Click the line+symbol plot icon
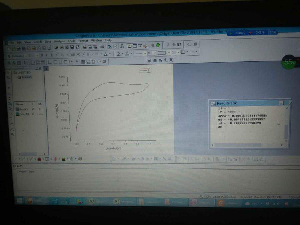 coord(31,159)
